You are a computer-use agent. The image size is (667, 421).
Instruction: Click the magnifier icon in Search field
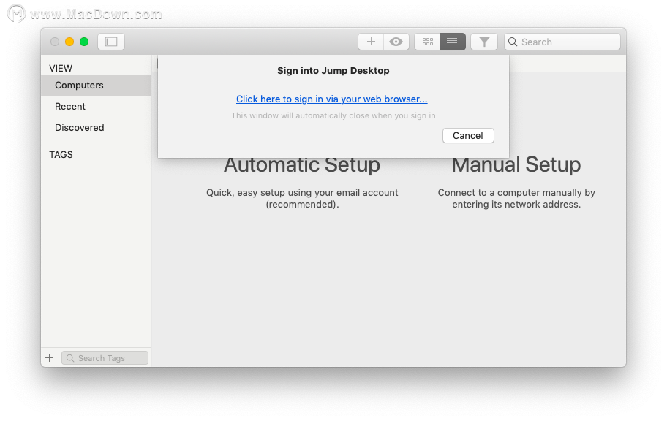click(513, 42)
